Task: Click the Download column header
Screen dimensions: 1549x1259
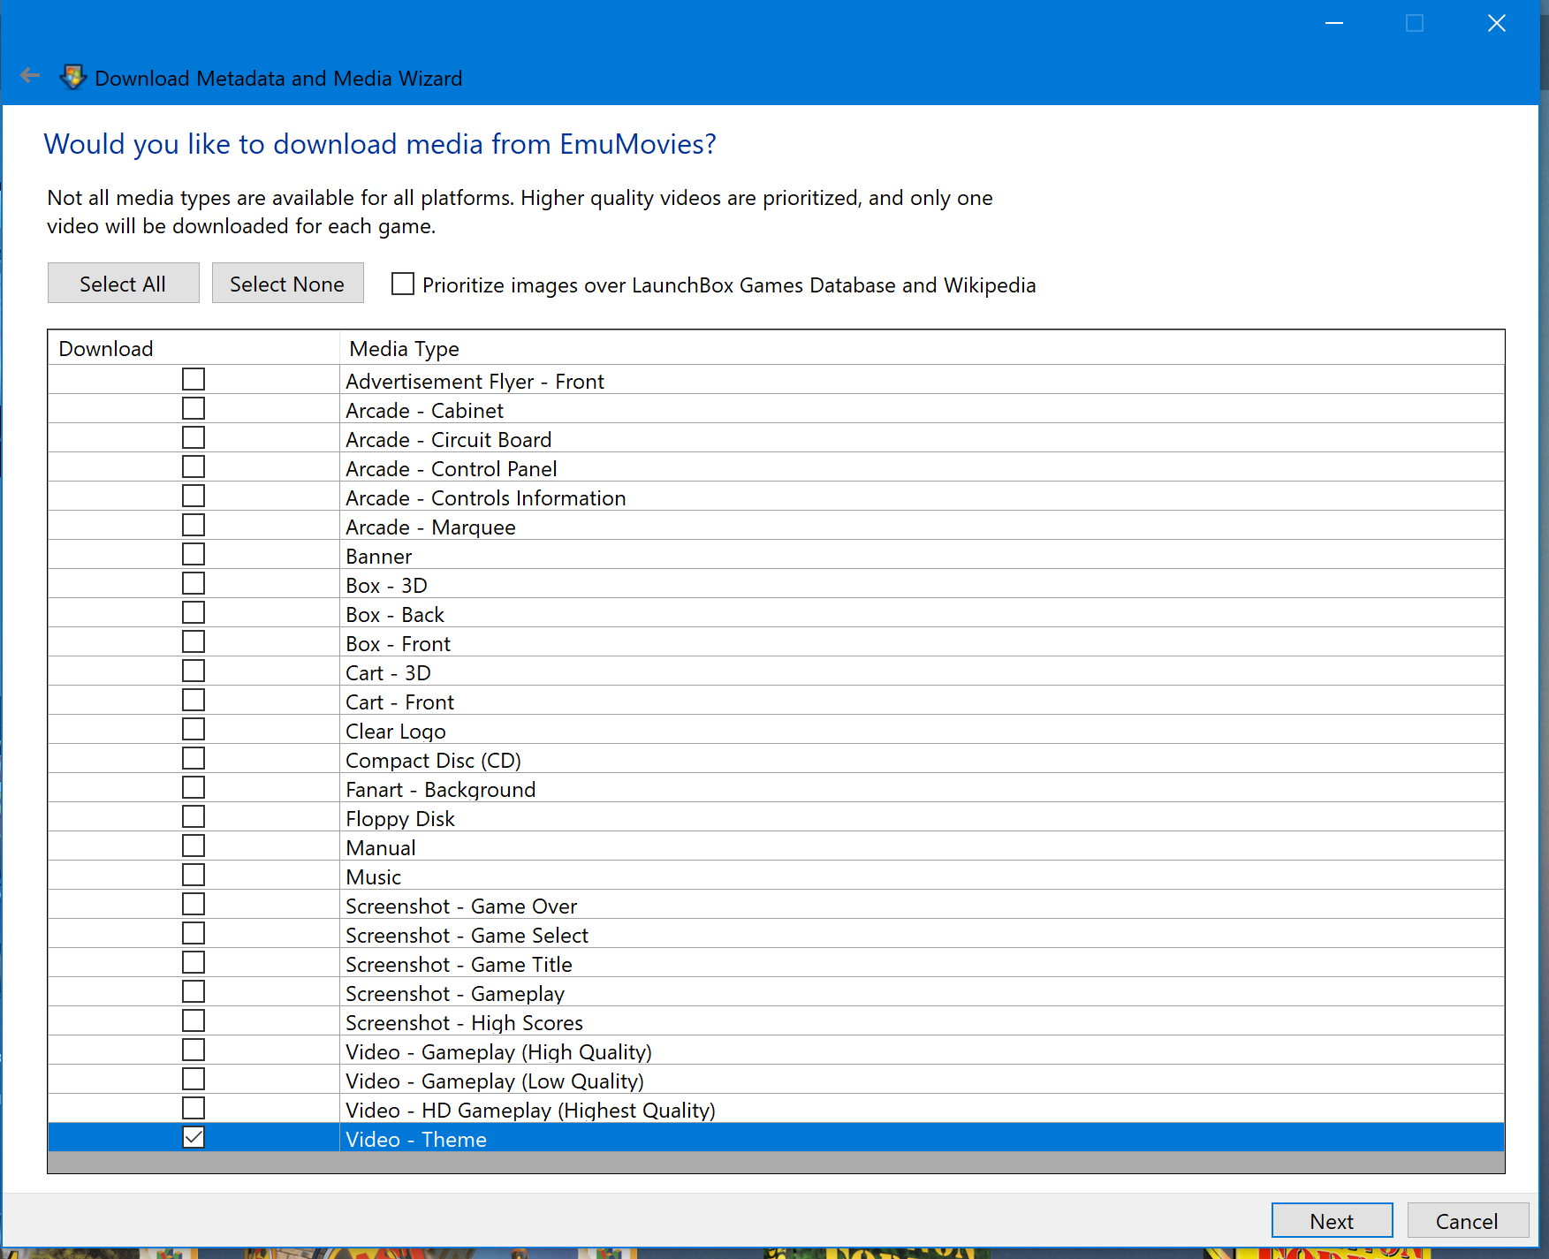Action: pyautogui.click(x=194, y=348)
